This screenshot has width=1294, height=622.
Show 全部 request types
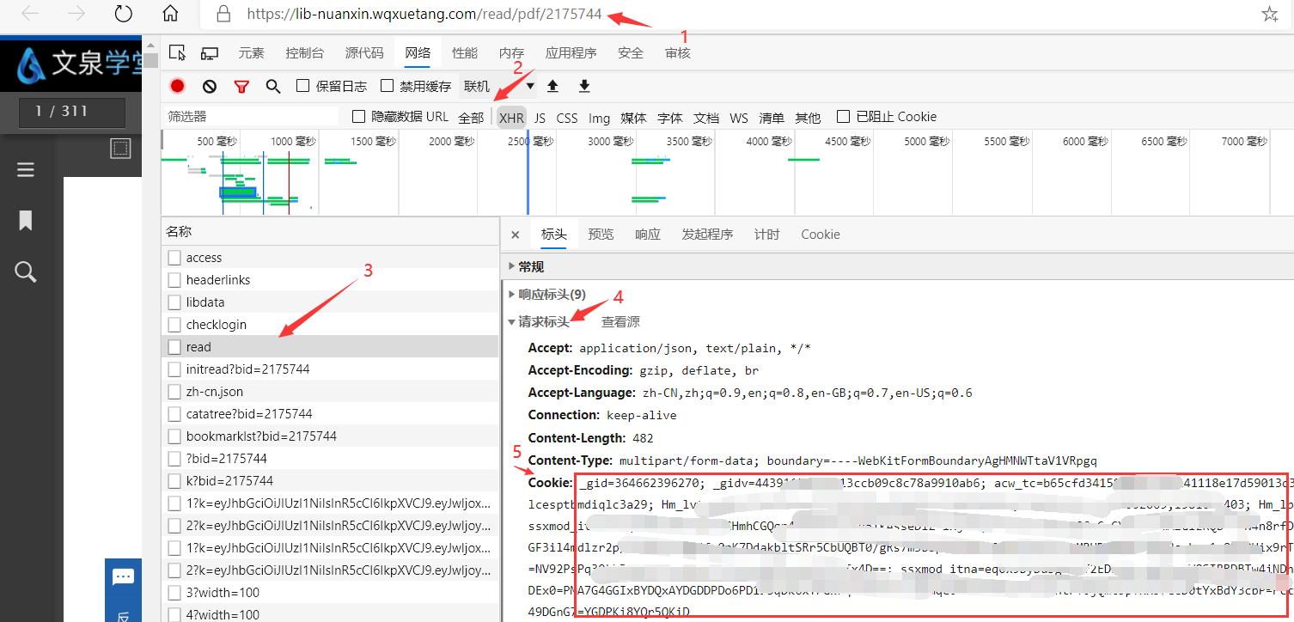(x=471, y=118)
